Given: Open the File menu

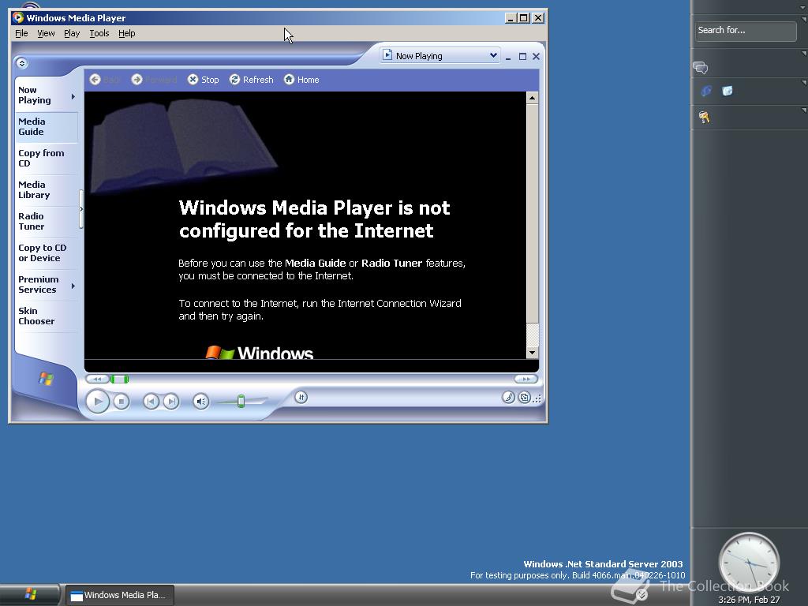Looking at the screenshot, I should click(21, 33).
